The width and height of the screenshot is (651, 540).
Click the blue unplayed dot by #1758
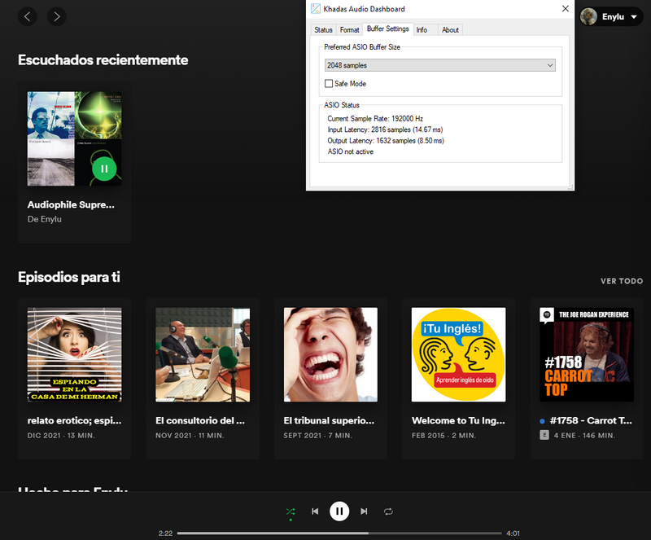click(542, 421)
